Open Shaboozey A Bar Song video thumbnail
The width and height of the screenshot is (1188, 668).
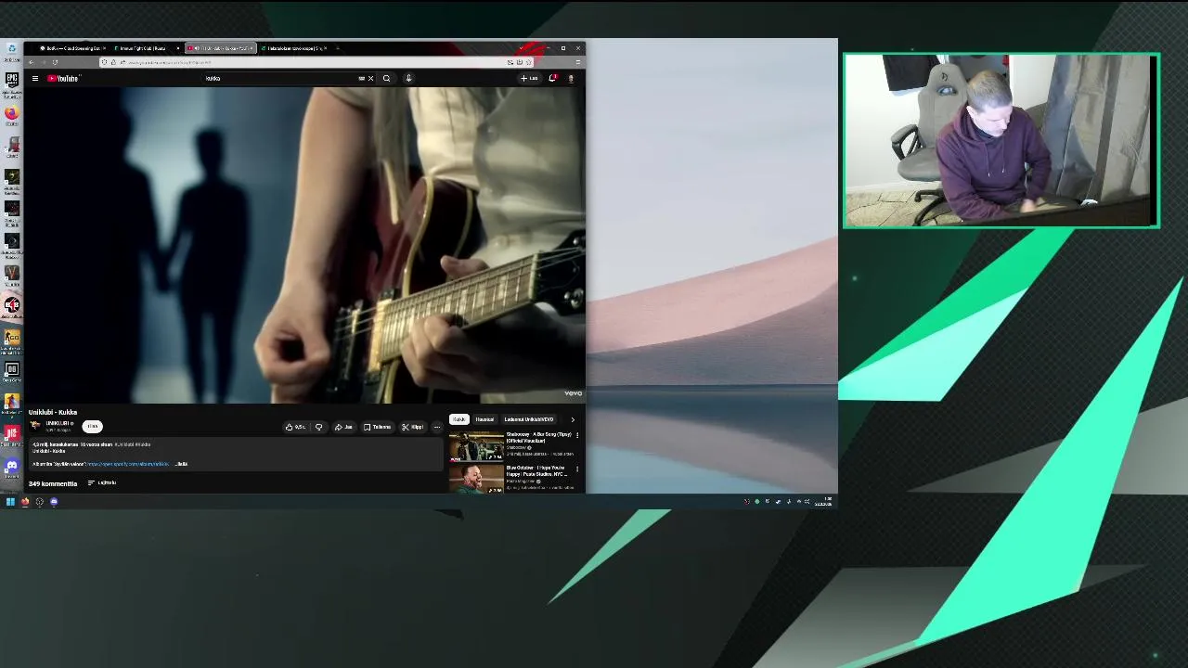click(476, 446)
